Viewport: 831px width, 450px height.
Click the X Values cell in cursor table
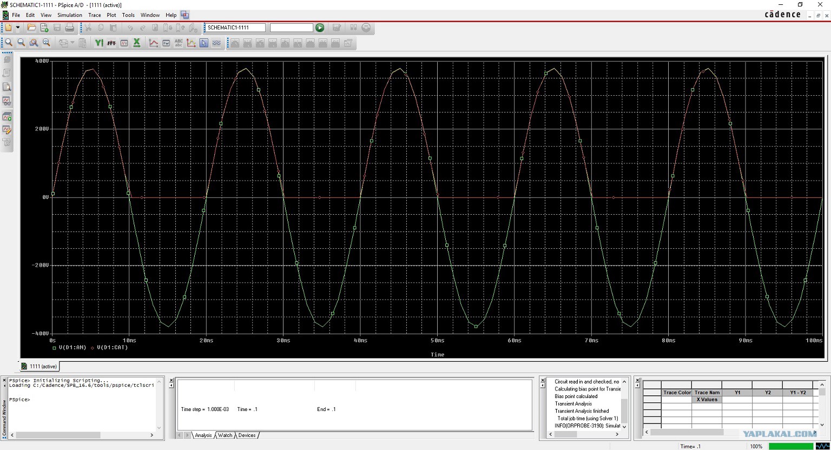[x=707, y=400]
